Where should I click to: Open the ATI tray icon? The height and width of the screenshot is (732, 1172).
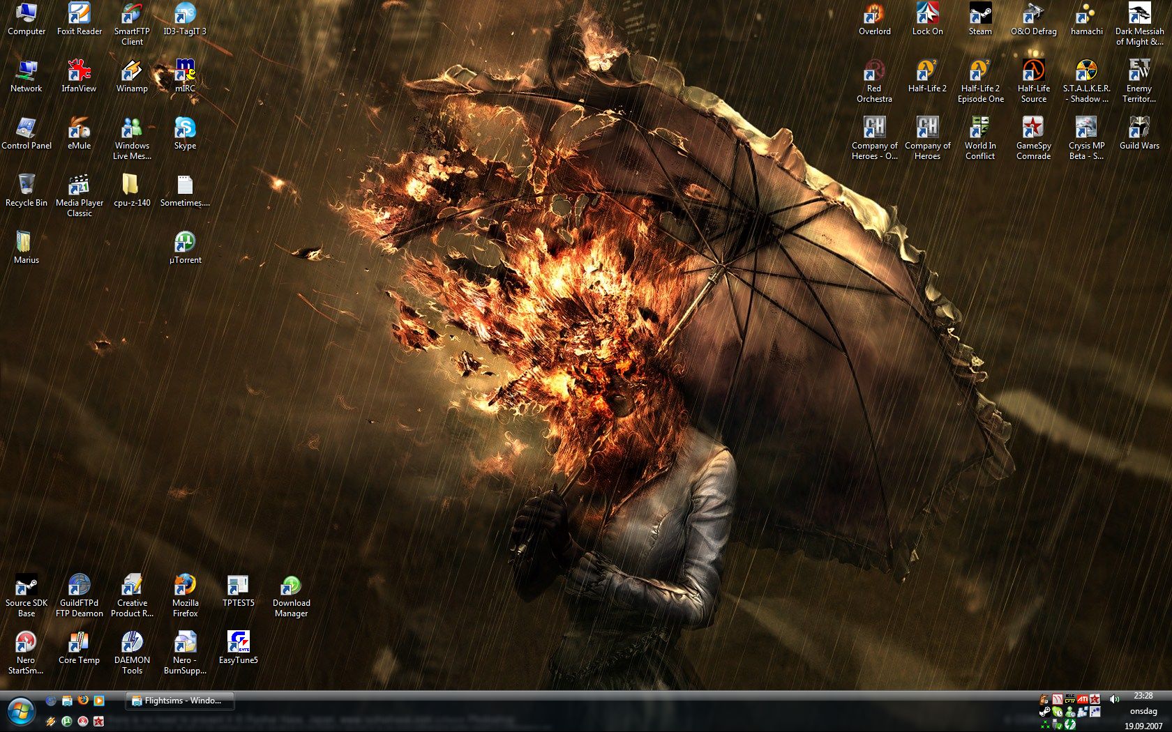[x=1082, y=699]
